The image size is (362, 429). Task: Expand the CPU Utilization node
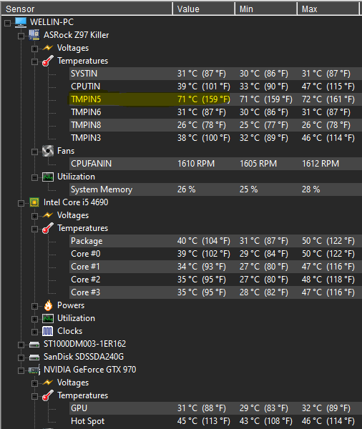click(34, 319)
